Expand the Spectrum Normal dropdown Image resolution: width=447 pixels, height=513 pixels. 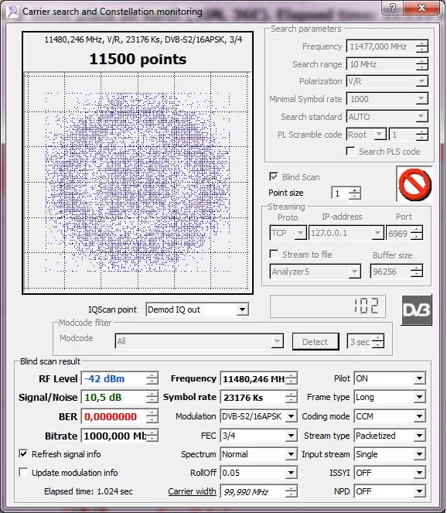tap(291, 454)
